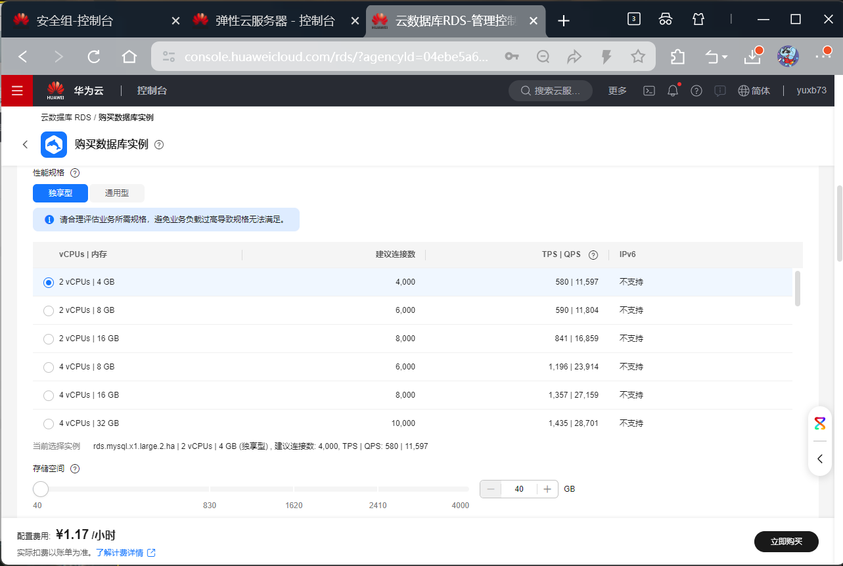Select the 独享型 spec type
This screenshot has width=843, height=566.
60,193
